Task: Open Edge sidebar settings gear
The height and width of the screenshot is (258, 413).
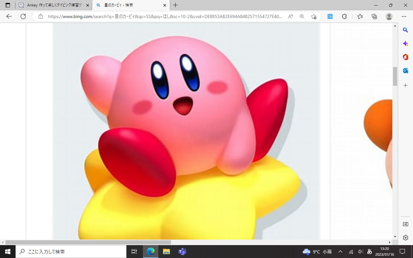Action: [x=406, y=238]
